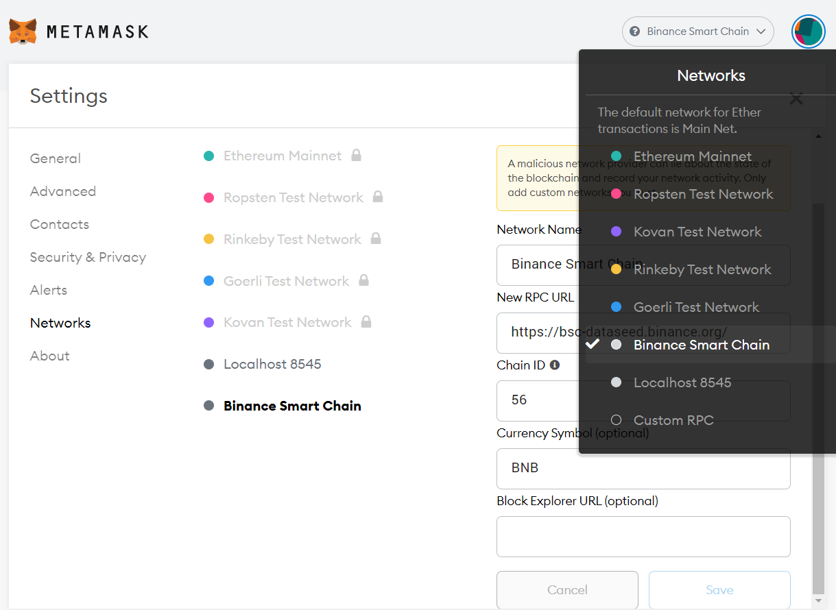Click the lock icon beside Rinkeby Test Network

pos(375,239)
